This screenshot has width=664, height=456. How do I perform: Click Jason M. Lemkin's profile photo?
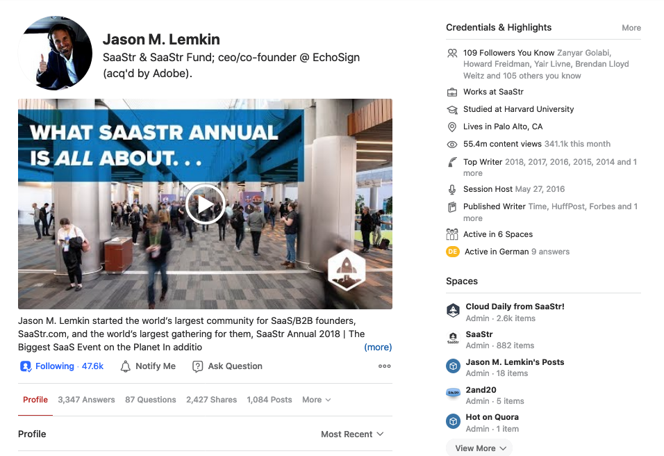point(56,54)
